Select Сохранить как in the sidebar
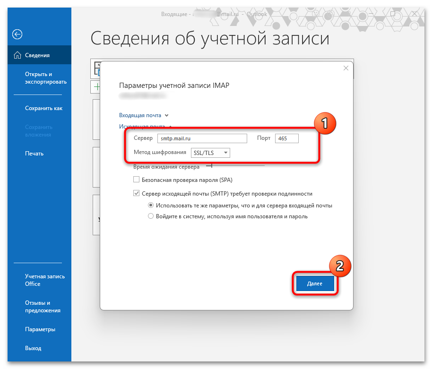The image size is (432, 369). 43,108
